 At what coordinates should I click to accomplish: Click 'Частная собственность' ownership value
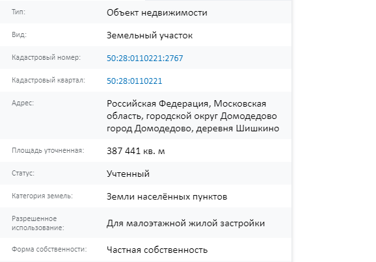pyautogui.click(x=157, y=250)
